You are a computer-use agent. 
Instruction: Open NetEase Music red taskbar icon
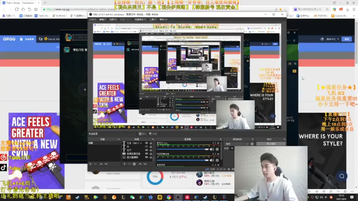point(187,197)
